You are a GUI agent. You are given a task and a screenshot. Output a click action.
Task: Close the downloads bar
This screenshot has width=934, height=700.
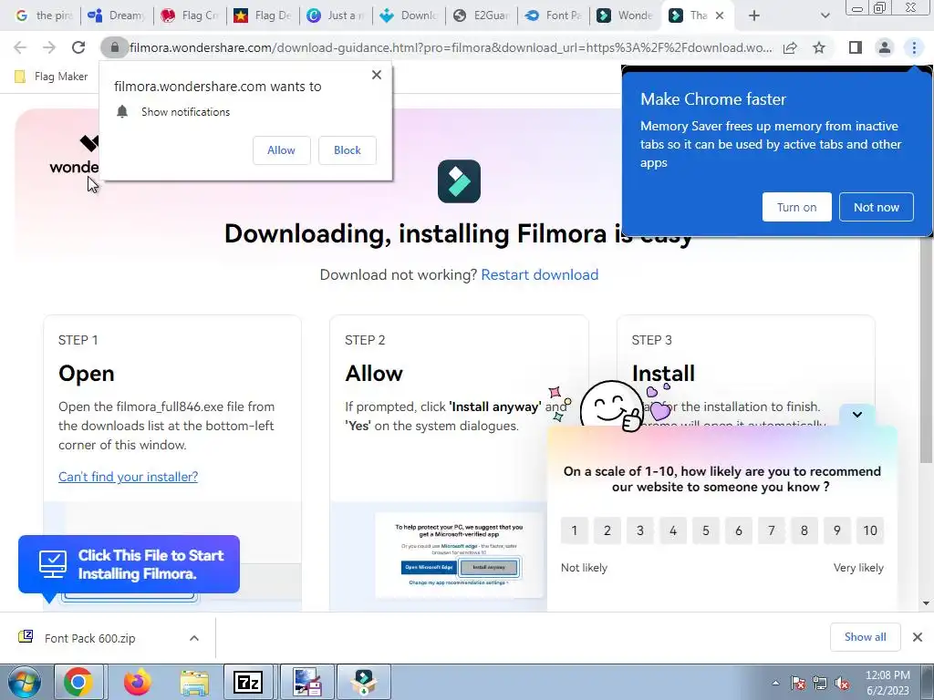pos(918,637)
